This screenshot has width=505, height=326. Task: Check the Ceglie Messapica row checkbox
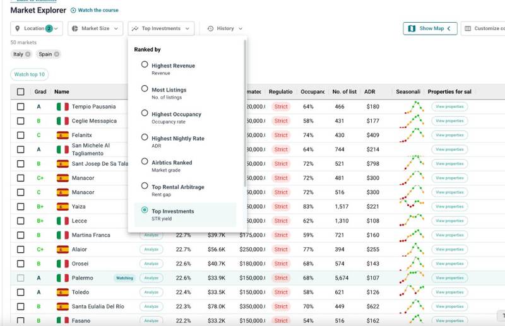[x=21, y=120]
